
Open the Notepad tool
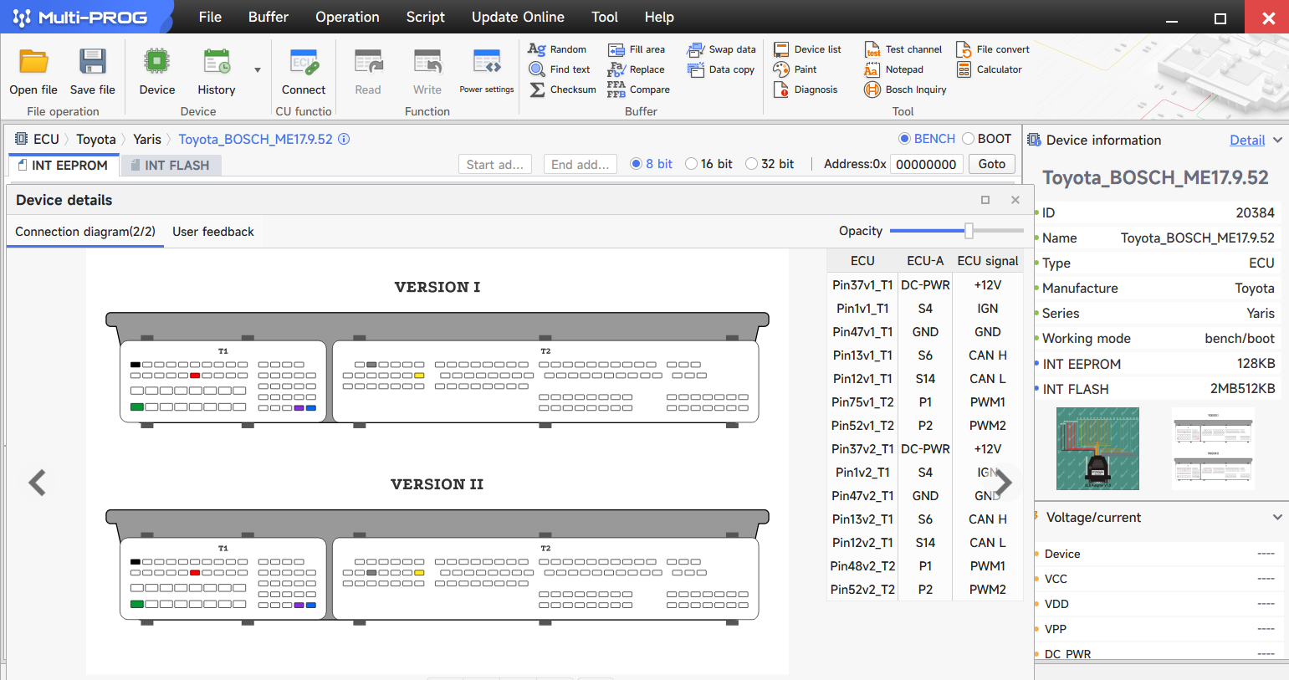(x=894, y=69)
